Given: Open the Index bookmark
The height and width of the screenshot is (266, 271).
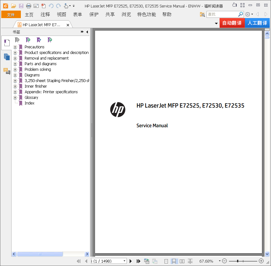Looking at the screenshot, I should 30,103.
